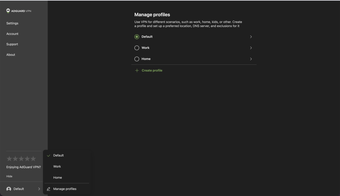Screen dimensions: 340x196
Task: Open Home profile details via its chevron
Action: (251, 59)
